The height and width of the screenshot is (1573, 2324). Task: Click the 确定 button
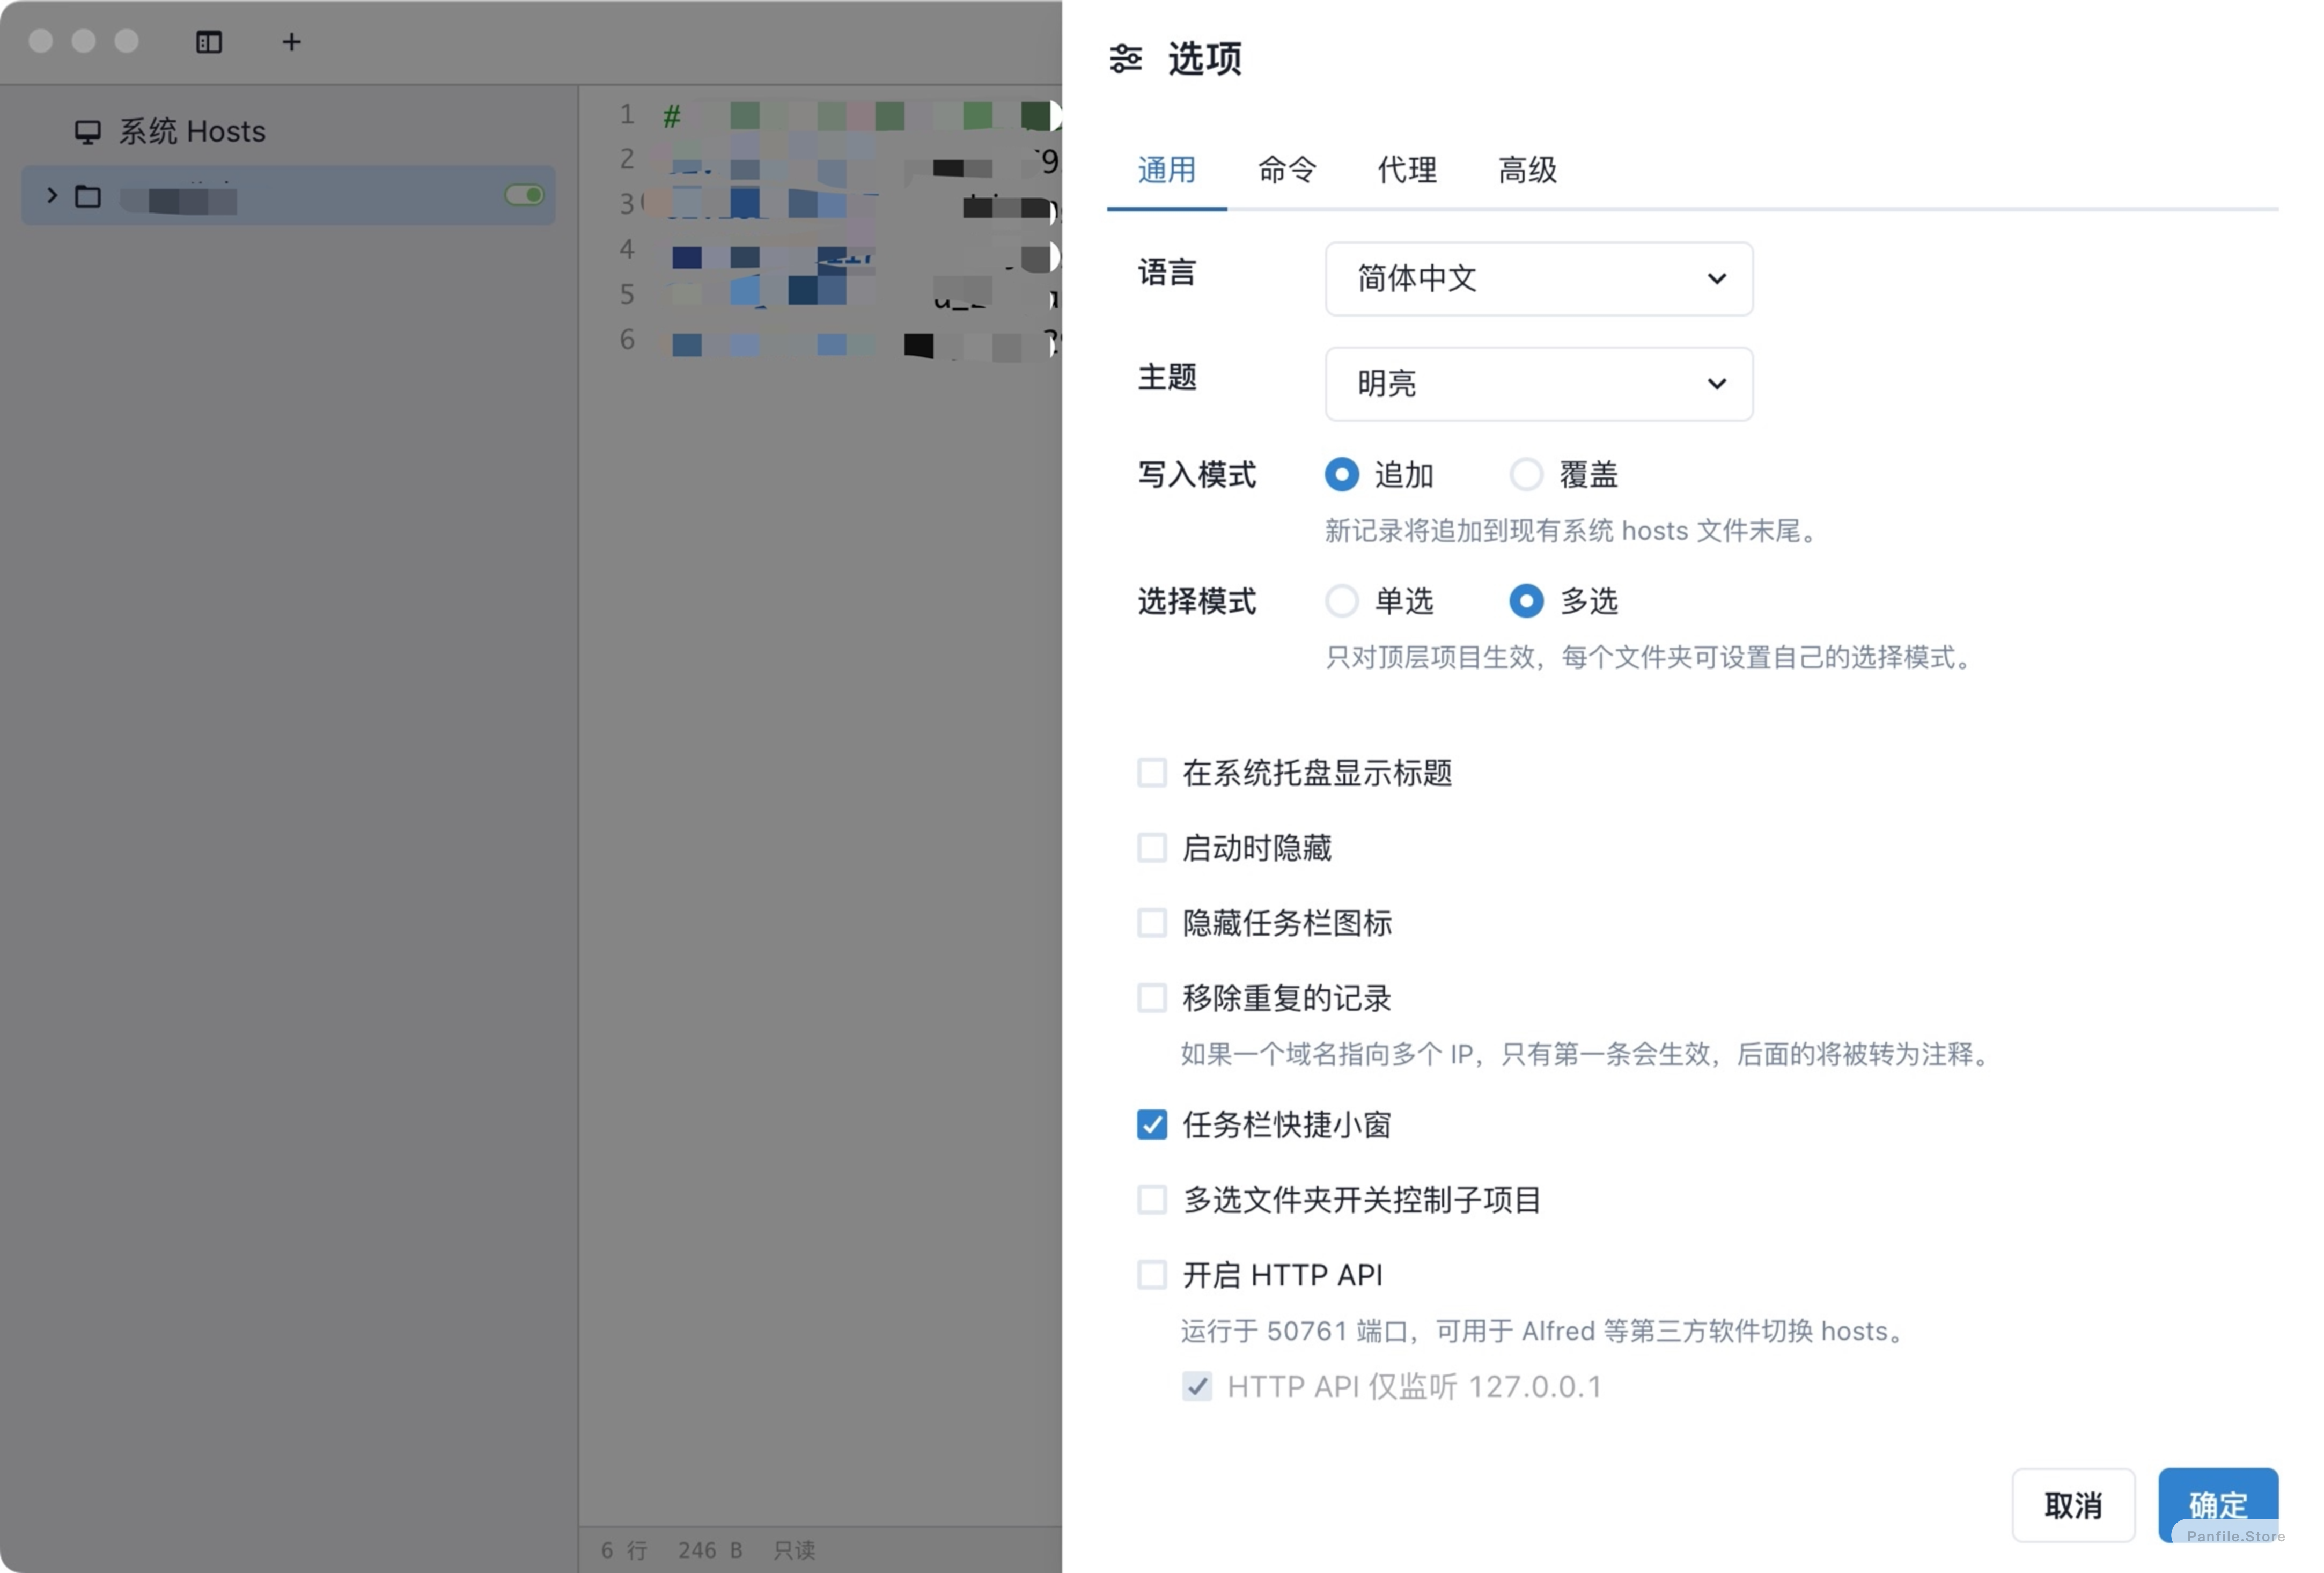click(2218, 1505)
